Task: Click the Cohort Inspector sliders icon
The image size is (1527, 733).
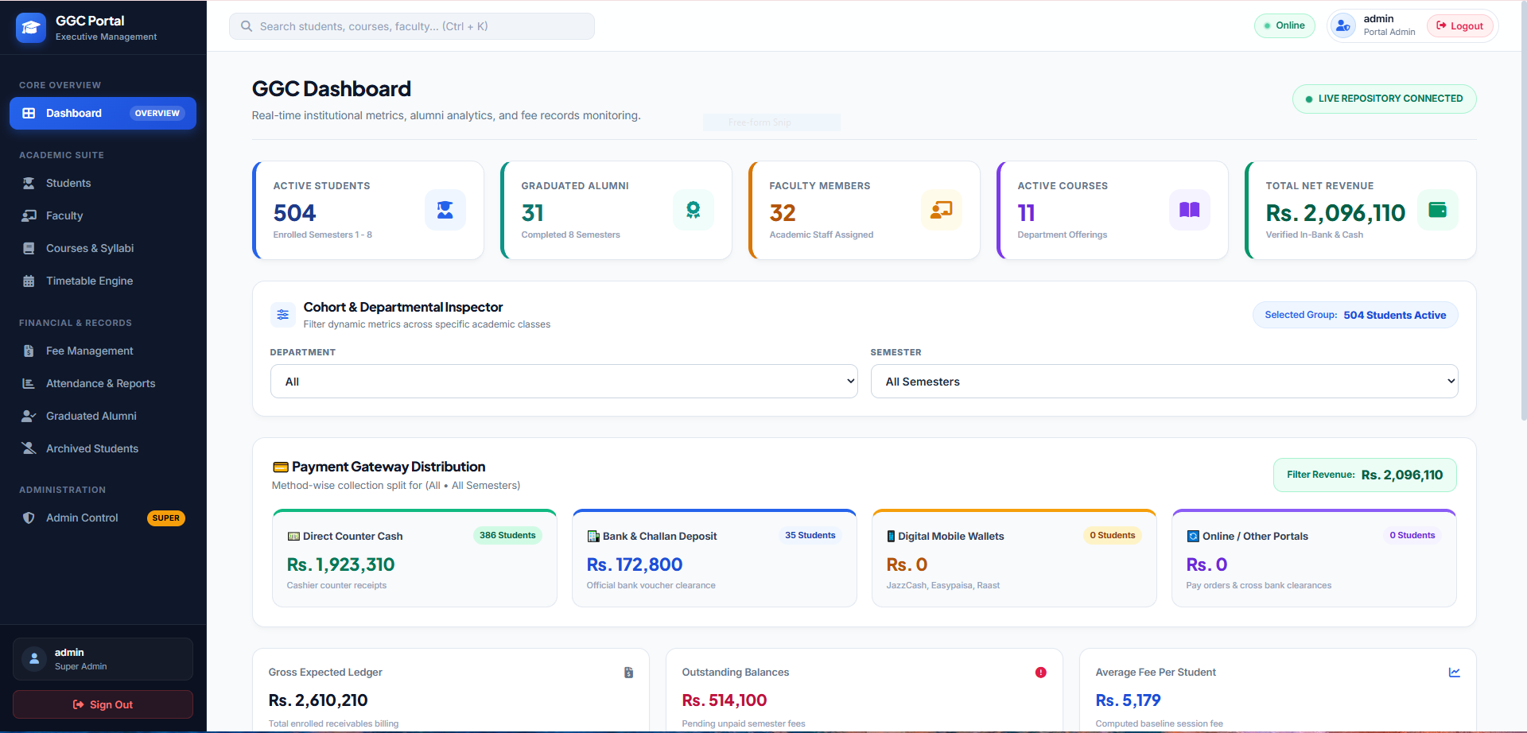Action: click(x=283, y=315)
